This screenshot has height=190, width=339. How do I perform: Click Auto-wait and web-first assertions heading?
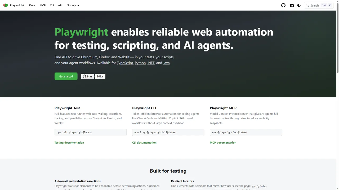(x=78, y=181)
